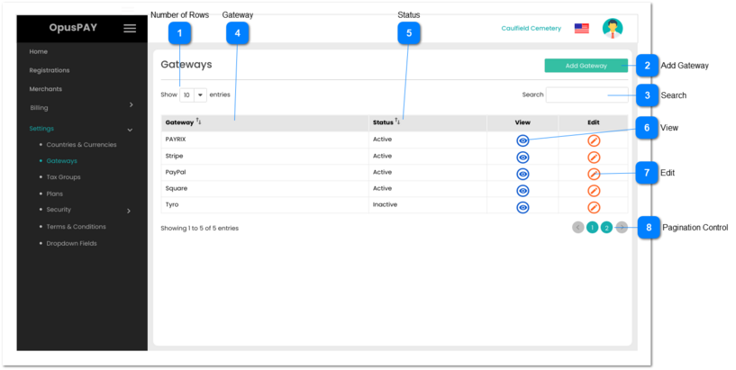View PAYRIX gateway using eye icon

point(522,140)
